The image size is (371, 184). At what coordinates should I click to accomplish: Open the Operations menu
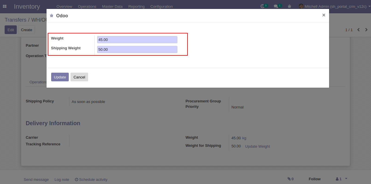tap(87, 6)
